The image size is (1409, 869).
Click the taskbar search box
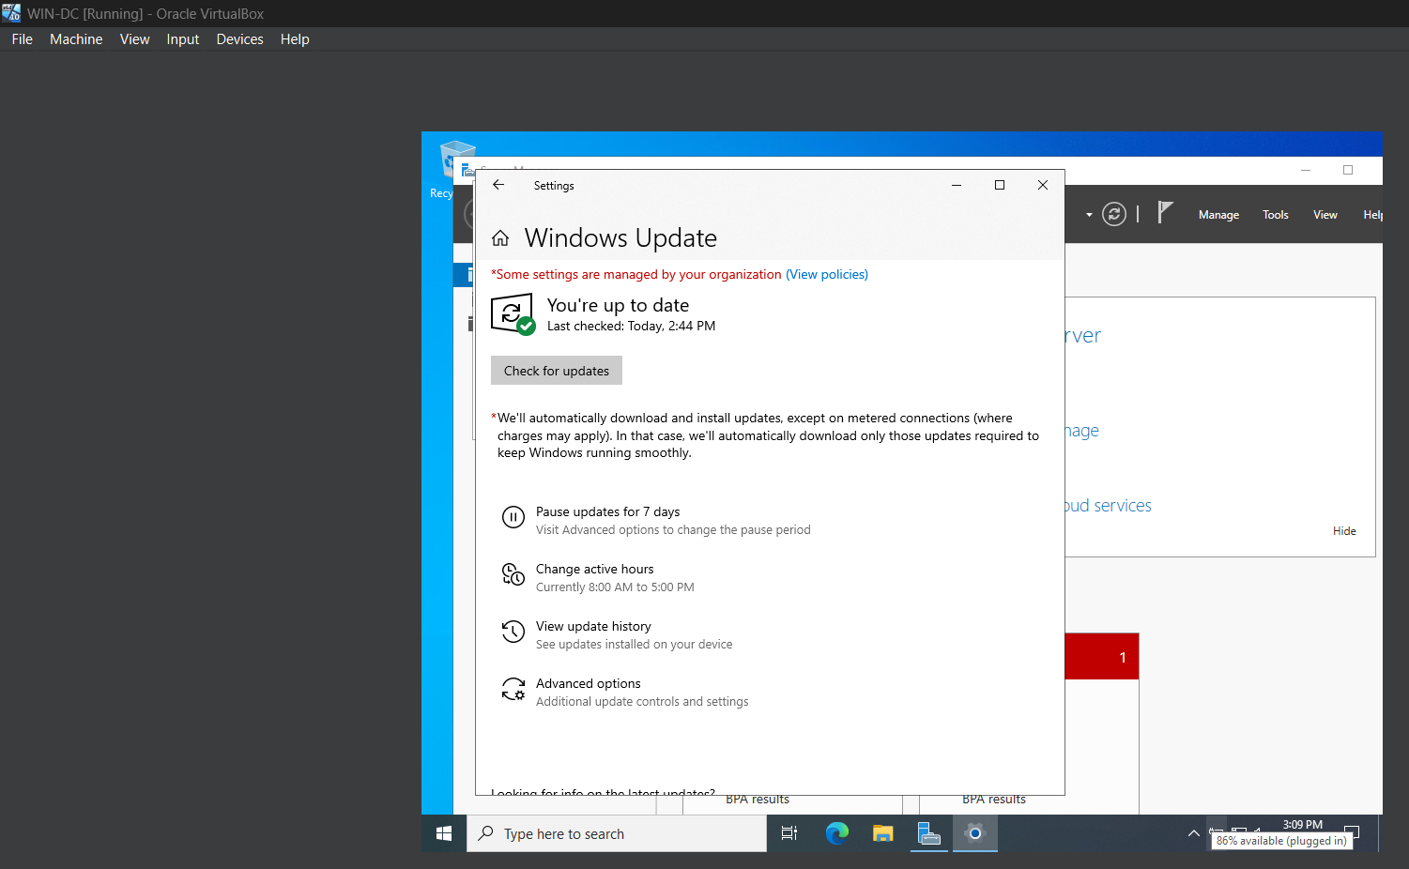pos(617,833)
